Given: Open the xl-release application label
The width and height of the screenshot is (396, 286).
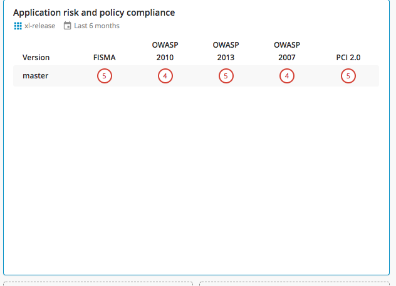Looking at the screenshot, I should [x=40, y=26].
